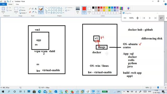Click the Resize button
Screen dimensions: 167x94
[22, 10]
